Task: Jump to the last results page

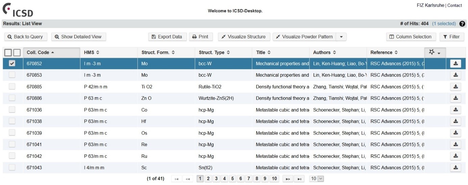Action: [299, 179]
